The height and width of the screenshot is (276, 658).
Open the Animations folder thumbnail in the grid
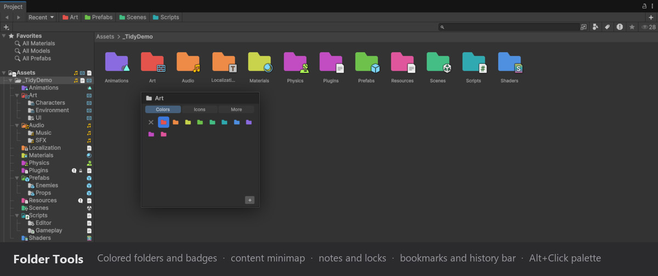pyautogui.click(x=117, y=62)
